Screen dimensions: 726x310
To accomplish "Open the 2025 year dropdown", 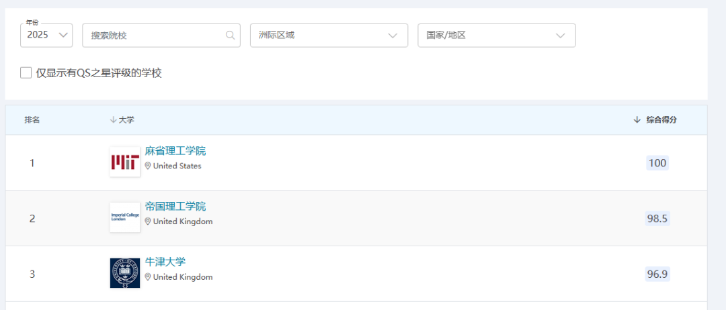I will [x=46, y=35].
